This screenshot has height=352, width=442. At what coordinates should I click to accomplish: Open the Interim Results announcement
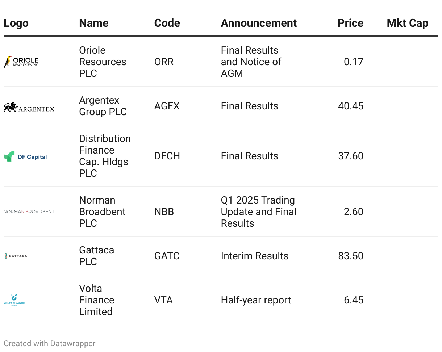[x=254, y=256]
